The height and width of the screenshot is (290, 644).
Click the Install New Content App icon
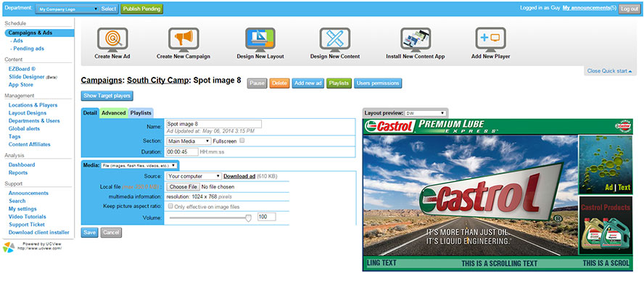[x=416, y=39]
